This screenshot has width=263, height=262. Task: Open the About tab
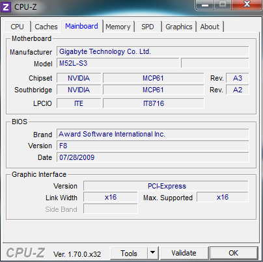tap(210, 27)
